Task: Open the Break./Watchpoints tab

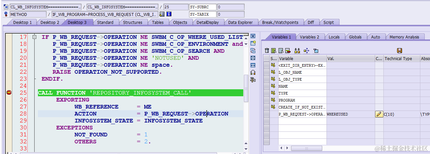Action: coord(280,22)
